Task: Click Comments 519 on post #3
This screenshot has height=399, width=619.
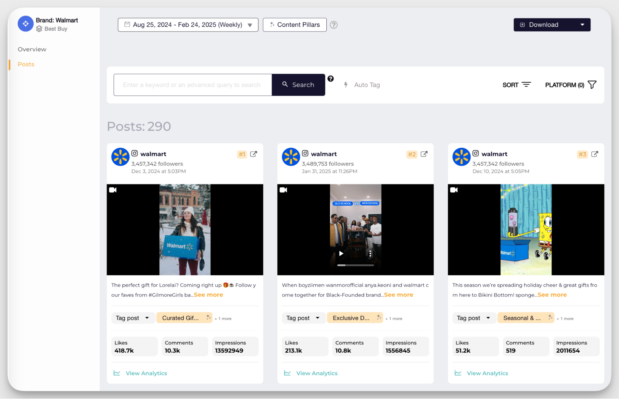Action: pos(526,347)
